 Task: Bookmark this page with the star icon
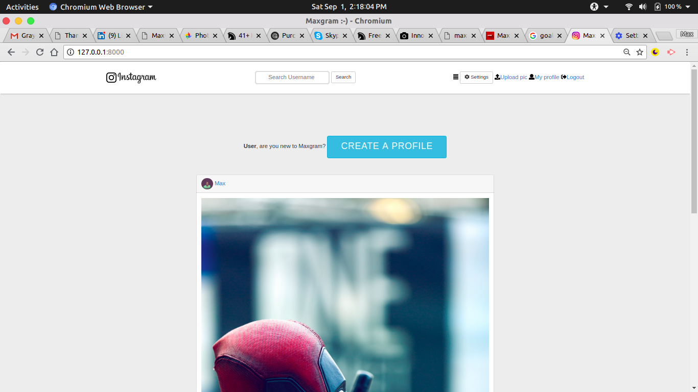point(640,52)
